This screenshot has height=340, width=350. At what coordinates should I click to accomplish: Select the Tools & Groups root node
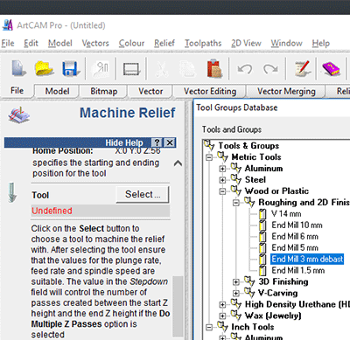(x=248, y=146)
